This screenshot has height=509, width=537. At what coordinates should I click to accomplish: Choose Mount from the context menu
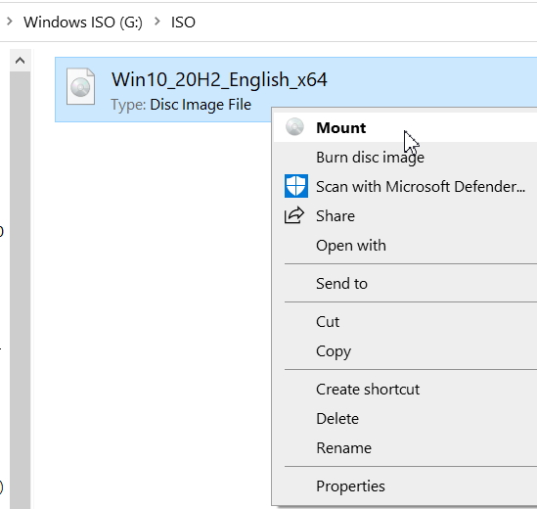click(x=405, y=128)
